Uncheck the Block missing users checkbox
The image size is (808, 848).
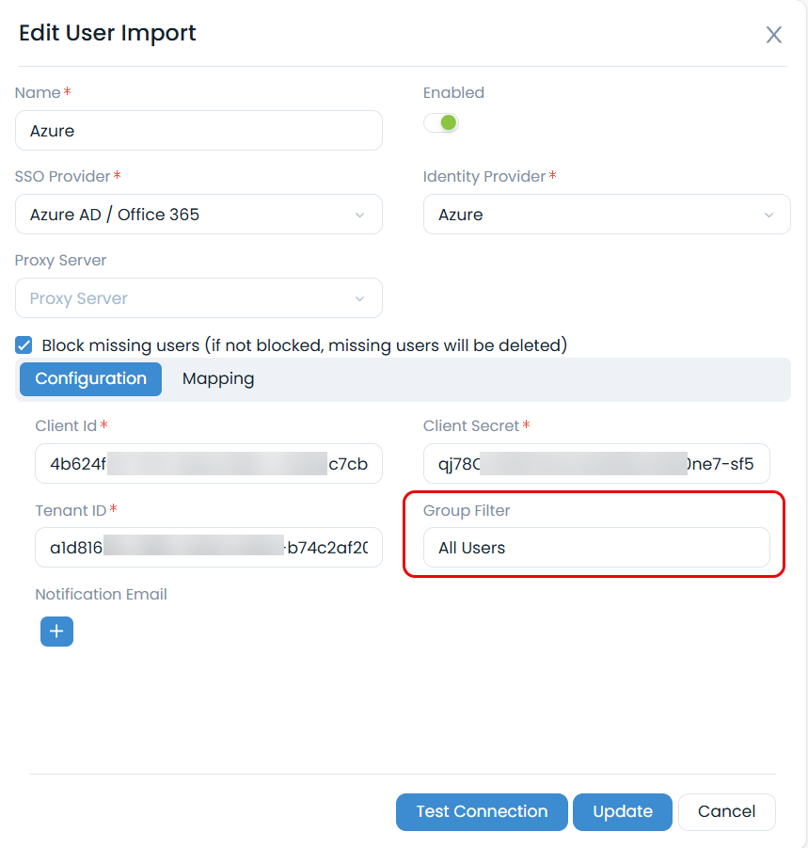point(24,345)
